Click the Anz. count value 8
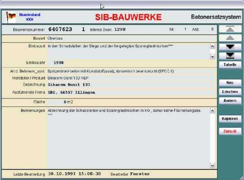The height and width of the screenshot is (180, 244). point(212,29)
